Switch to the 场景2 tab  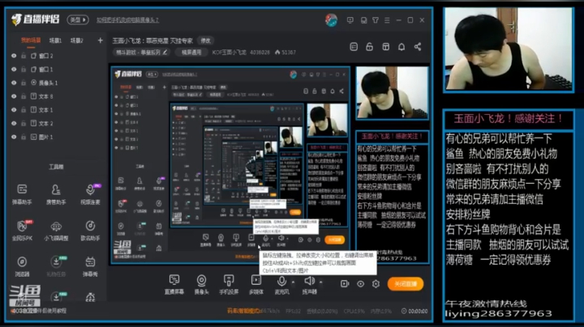point(77,40)
